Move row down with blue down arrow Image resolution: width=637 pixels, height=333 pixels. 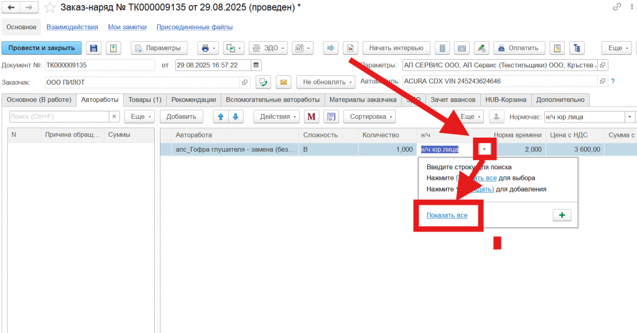[235, 116]
